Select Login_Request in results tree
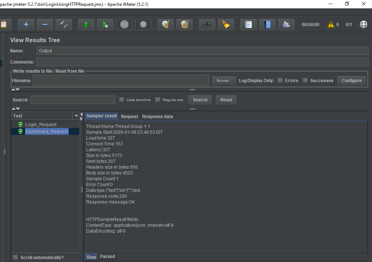The height and width of the screenshot is (262, 372). click(x=41, y=125)
